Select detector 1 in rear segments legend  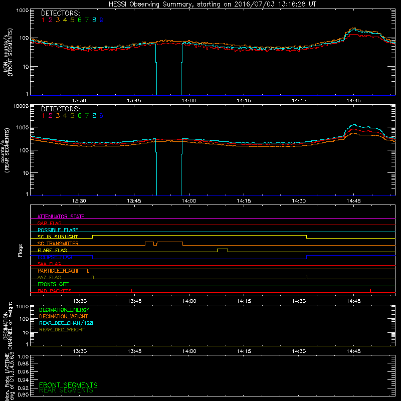(x=43, y=116)
